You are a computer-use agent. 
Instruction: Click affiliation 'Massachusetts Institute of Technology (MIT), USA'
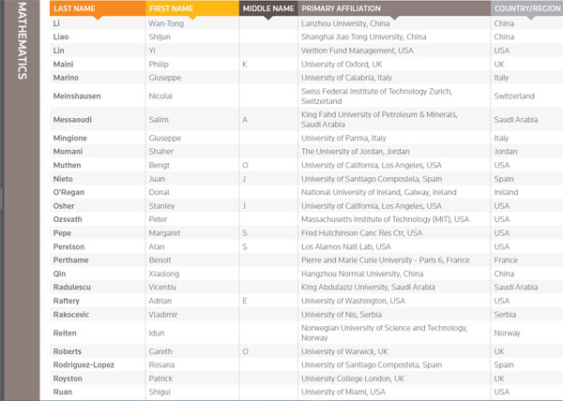click(x=385, y=219)
